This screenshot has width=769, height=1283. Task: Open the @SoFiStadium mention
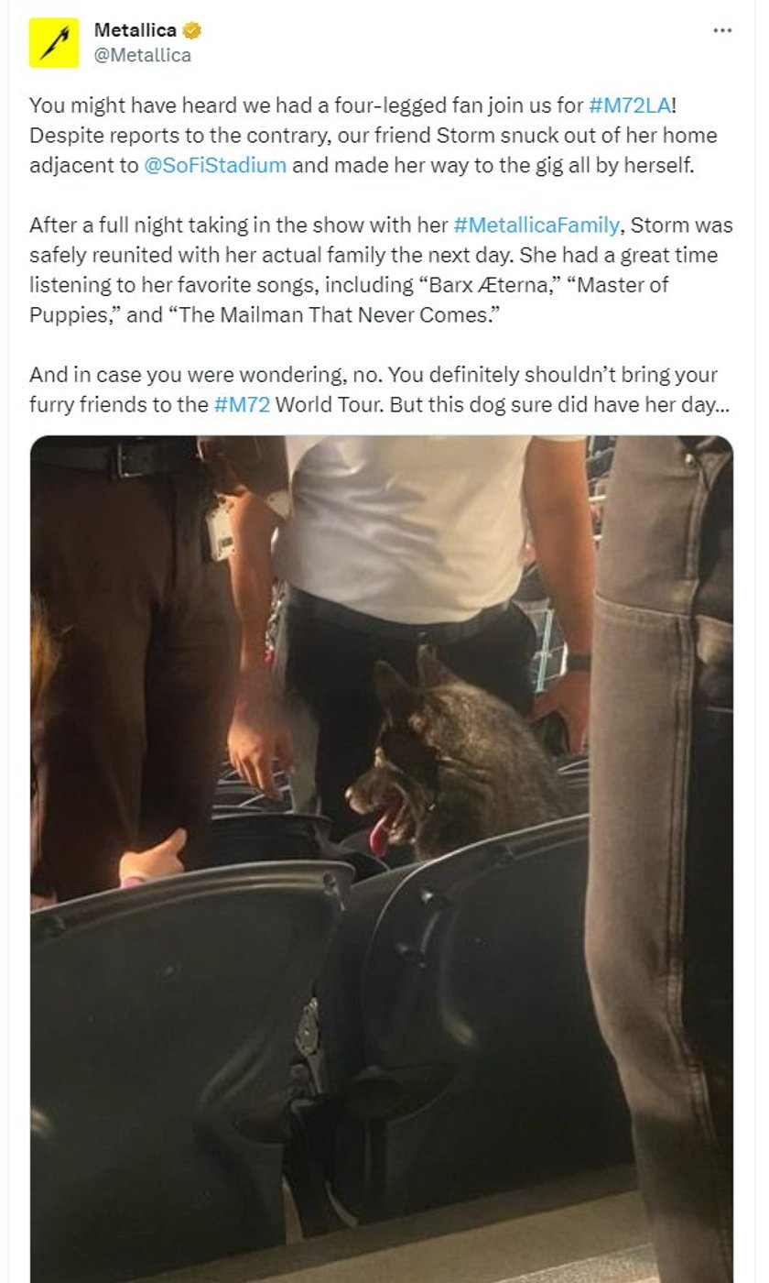click(x=216, y=166)
